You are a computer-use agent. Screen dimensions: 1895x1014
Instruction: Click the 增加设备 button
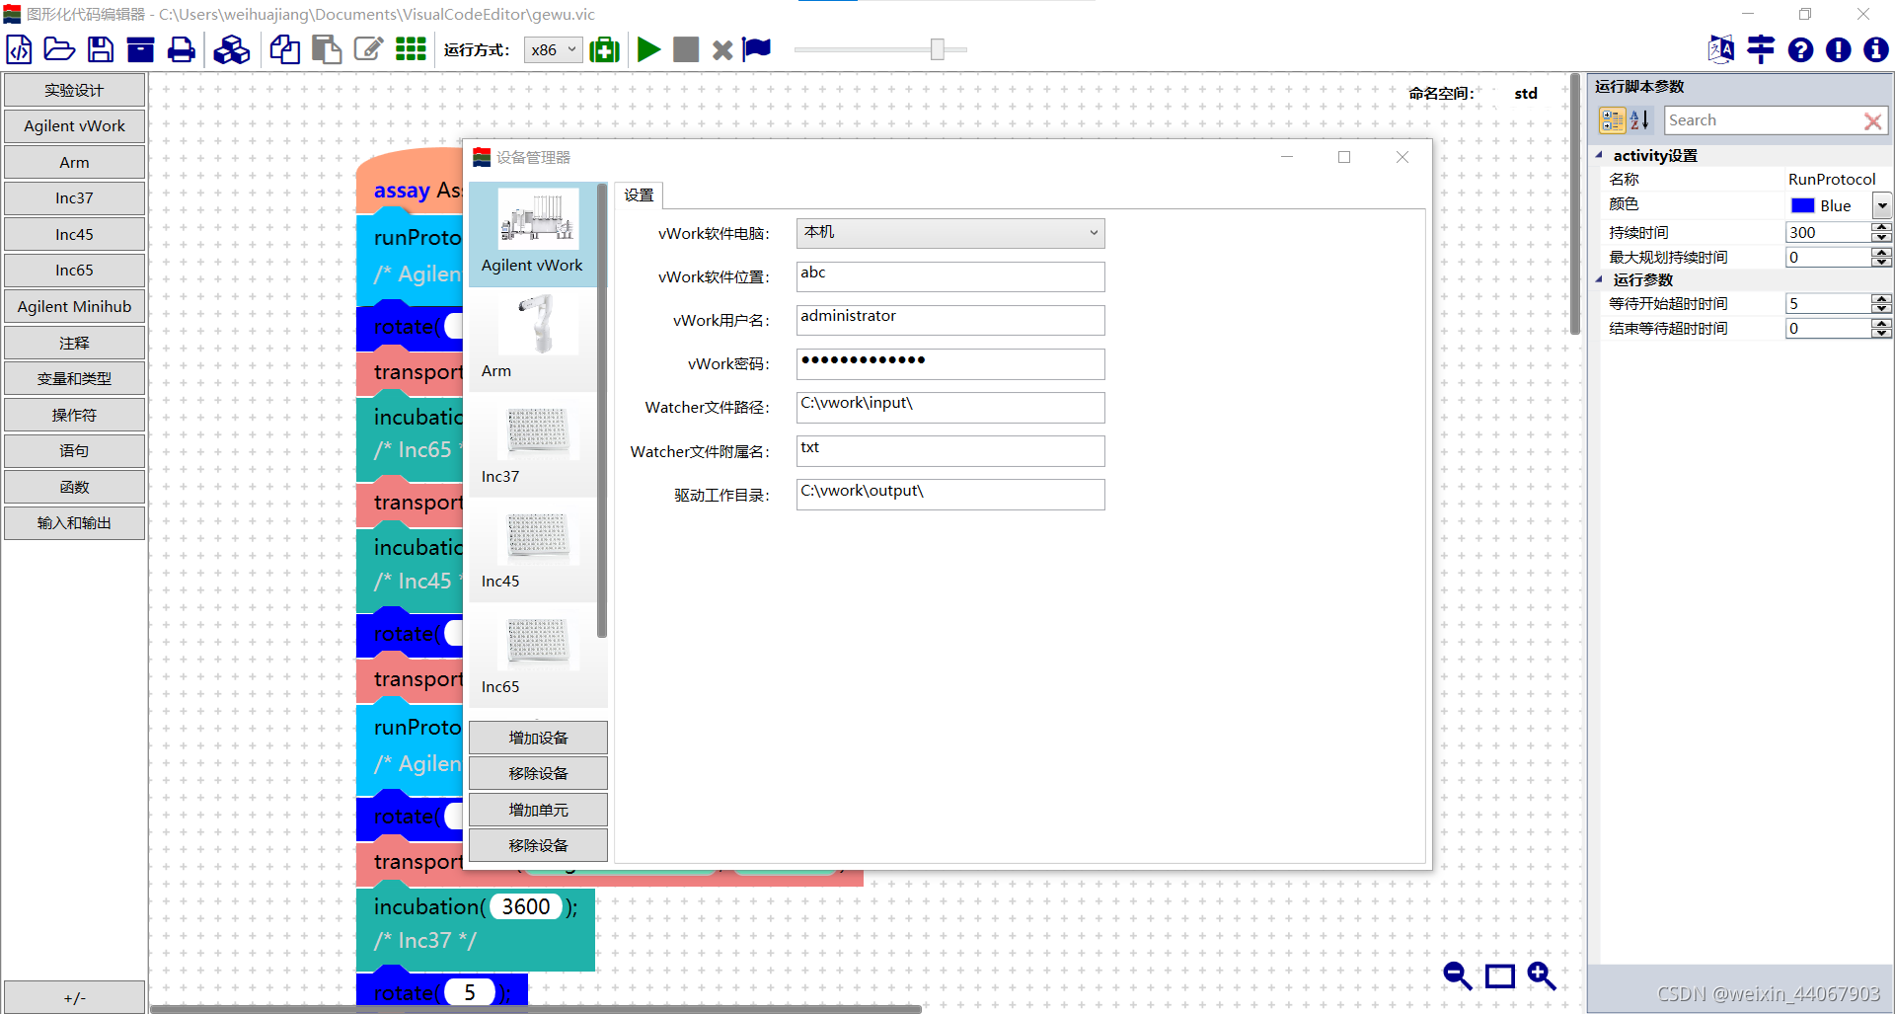click(x=538, y=738)
